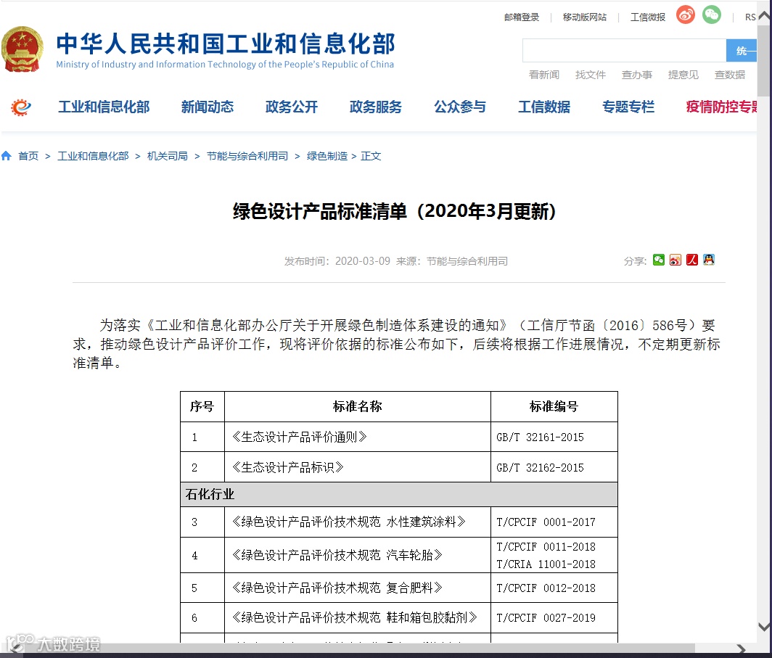Click the horizontal scrollbar right arrow
The width and height of the screenshot is (772, 658).
tap(741, 649)
